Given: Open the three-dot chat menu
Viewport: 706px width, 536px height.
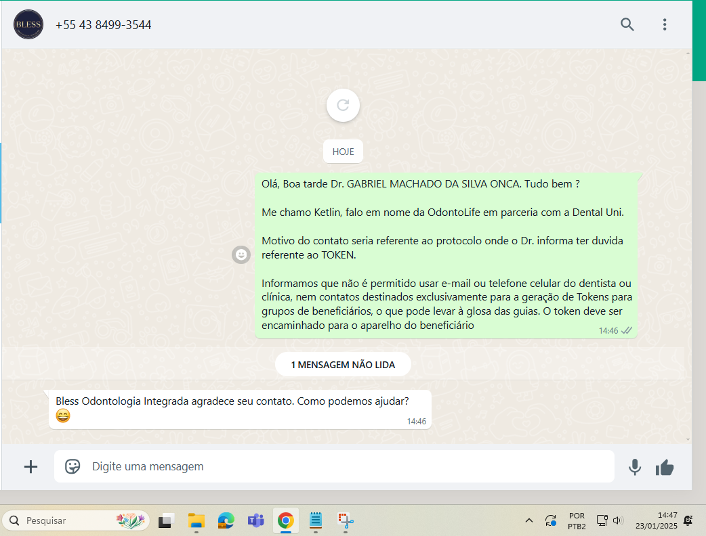Looking at the screenshot, I should coord(665,24).
